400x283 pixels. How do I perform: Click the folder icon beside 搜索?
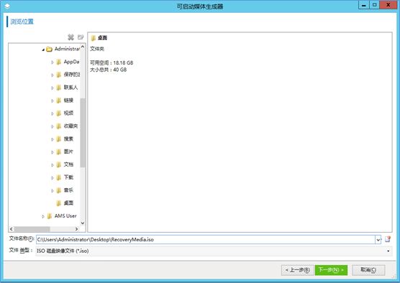(x=59, y=139)
